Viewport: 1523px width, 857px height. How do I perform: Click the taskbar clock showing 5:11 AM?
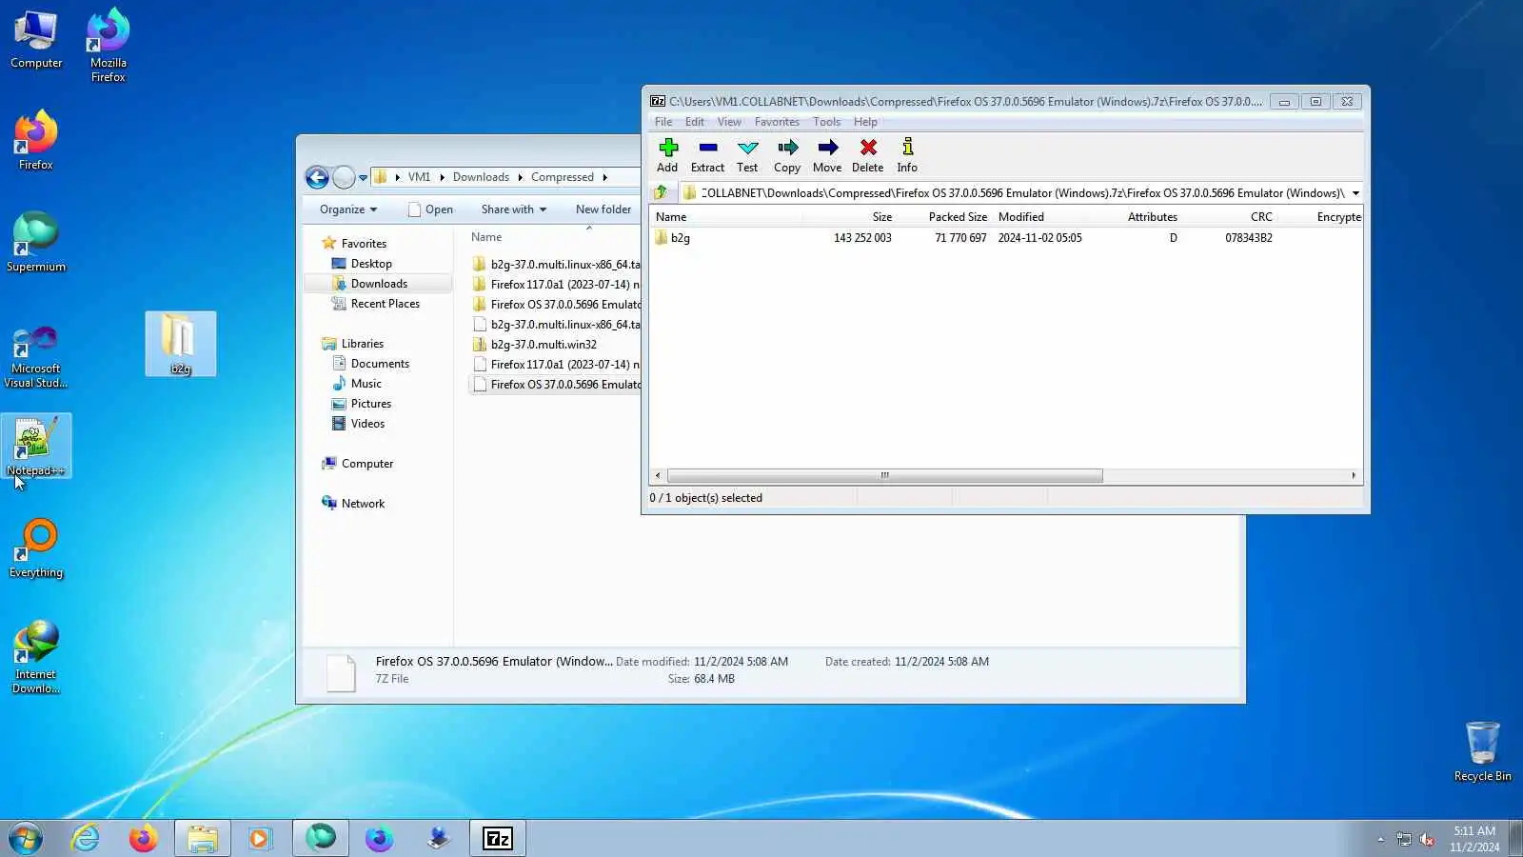point(1474,839)
